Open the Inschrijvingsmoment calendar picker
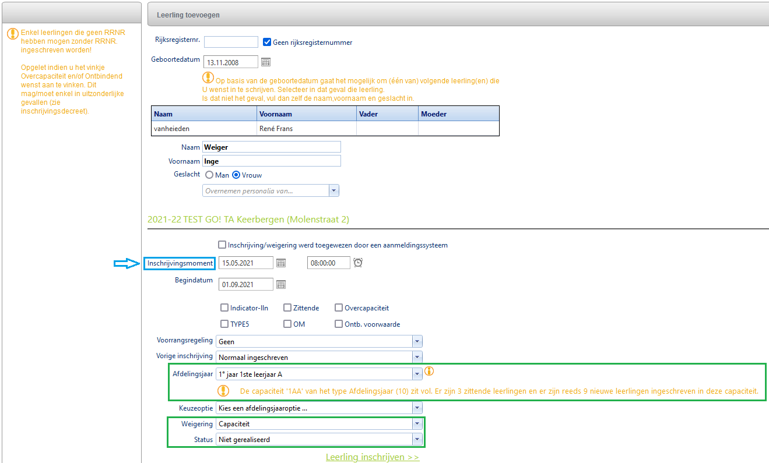This screenshot has height=463, width=769. click(281, 263)
